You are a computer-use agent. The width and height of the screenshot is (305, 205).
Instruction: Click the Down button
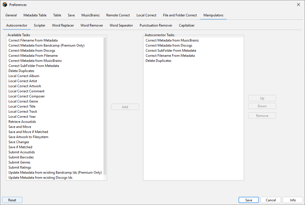[262, 106]
